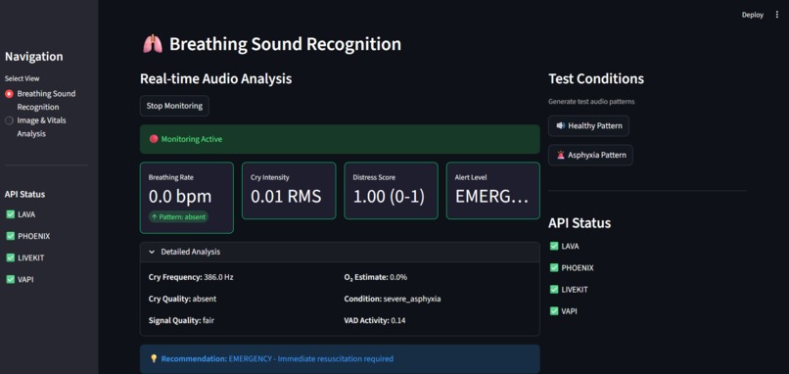Click the sidebar API Status heading
Screen dimensions: 789x374
click(24, 194)
